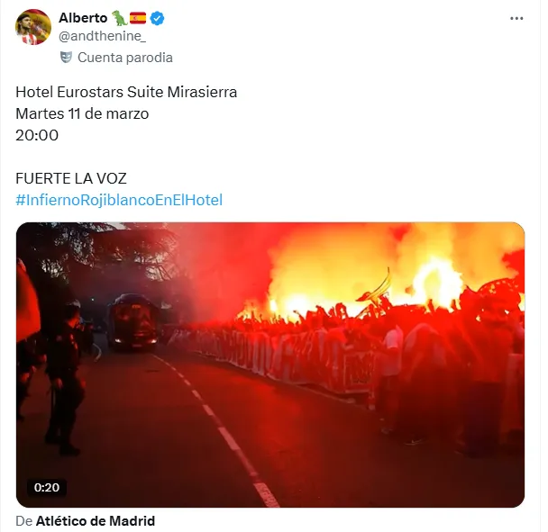548x532 pixels.
Task: Click the Spanish flag emoji
Action: (x=138, y=18)
